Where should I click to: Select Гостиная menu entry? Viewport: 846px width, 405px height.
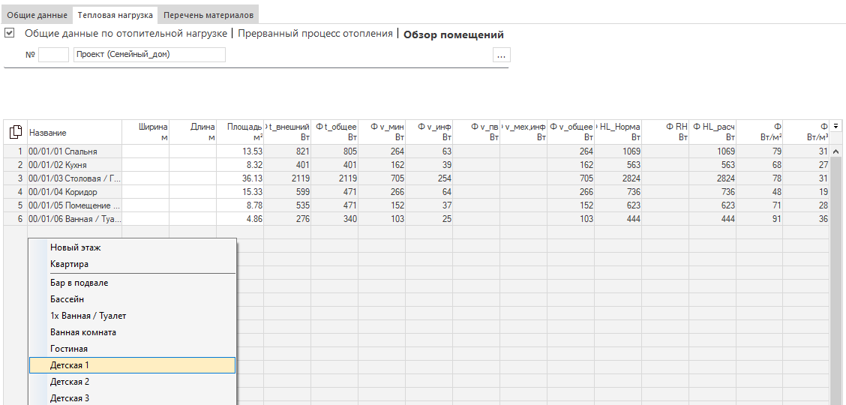[132, 349]
